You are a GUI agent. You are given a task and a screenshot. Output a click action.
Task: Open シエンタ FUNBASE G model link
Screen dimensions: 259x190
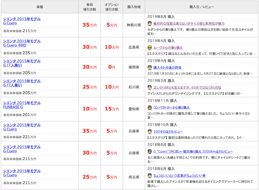[22, 105]
